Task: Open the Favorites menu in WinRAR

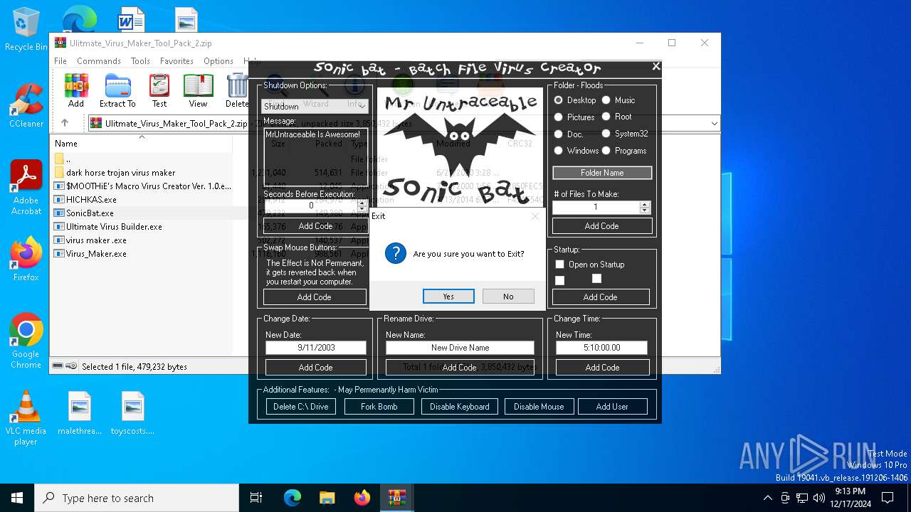Action: click(177, 61)
